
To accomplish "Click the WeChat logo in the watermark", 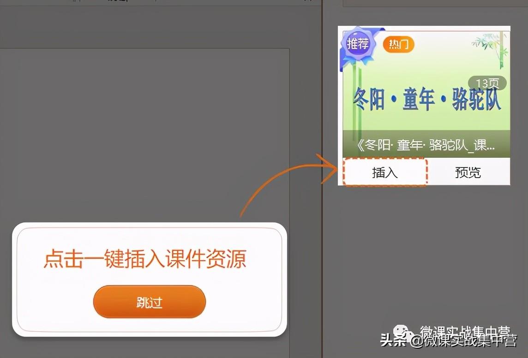I will [x=403, y=333].
